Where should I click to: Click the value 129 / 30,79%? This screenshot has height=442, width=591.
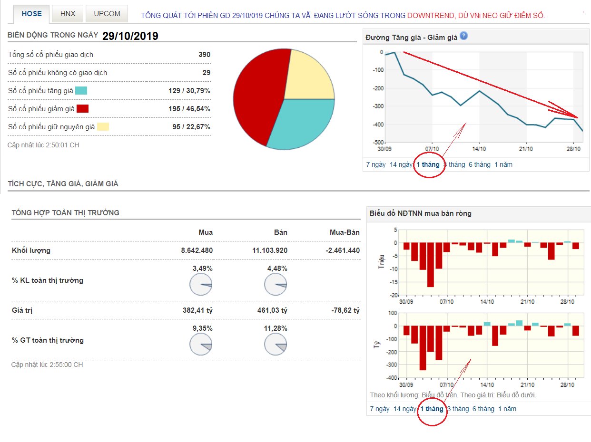point(189,91)
